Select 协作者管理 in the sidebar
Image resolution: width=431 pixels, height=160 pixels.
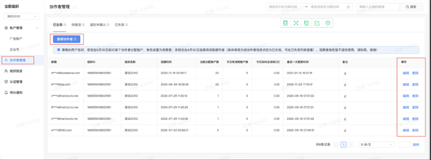18,60
